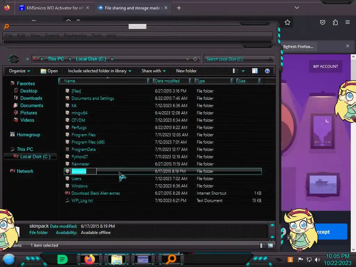The height and width of the screenshot is (267, 356).
Task: Click the network tray icon
Action: point(309,259)
